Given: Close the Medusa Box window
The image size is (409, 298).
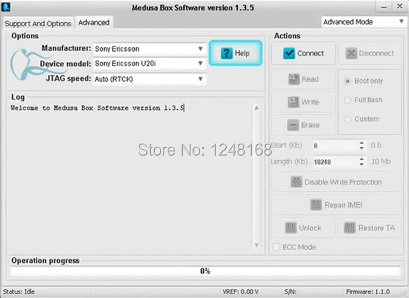Looking at the screenshot, I should [x=399, y=6].
